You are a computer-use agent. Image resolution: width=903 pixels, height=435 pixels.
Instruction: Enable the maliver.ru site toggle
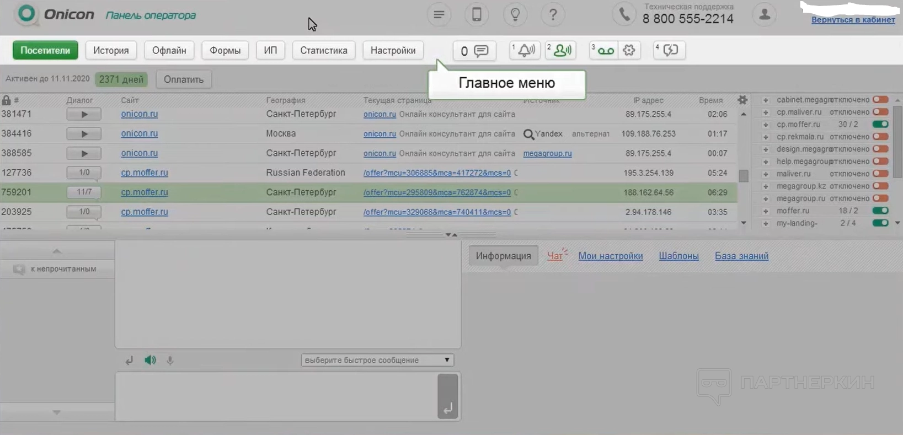[880, 174]
